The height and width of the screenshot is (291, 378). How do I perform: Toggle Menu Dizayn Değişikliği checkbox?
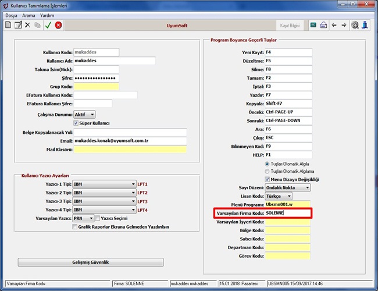[267, 179]
